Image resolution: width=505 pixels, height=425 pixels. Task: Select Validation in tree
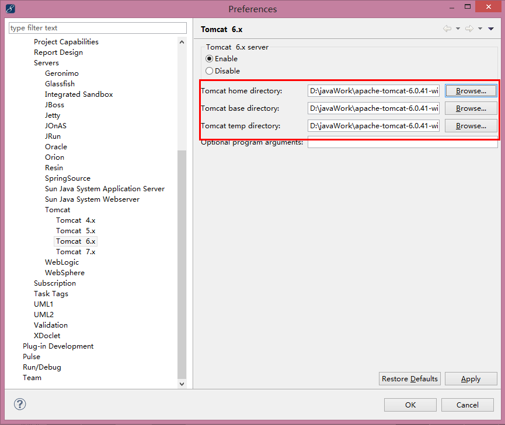coord(51,325)
